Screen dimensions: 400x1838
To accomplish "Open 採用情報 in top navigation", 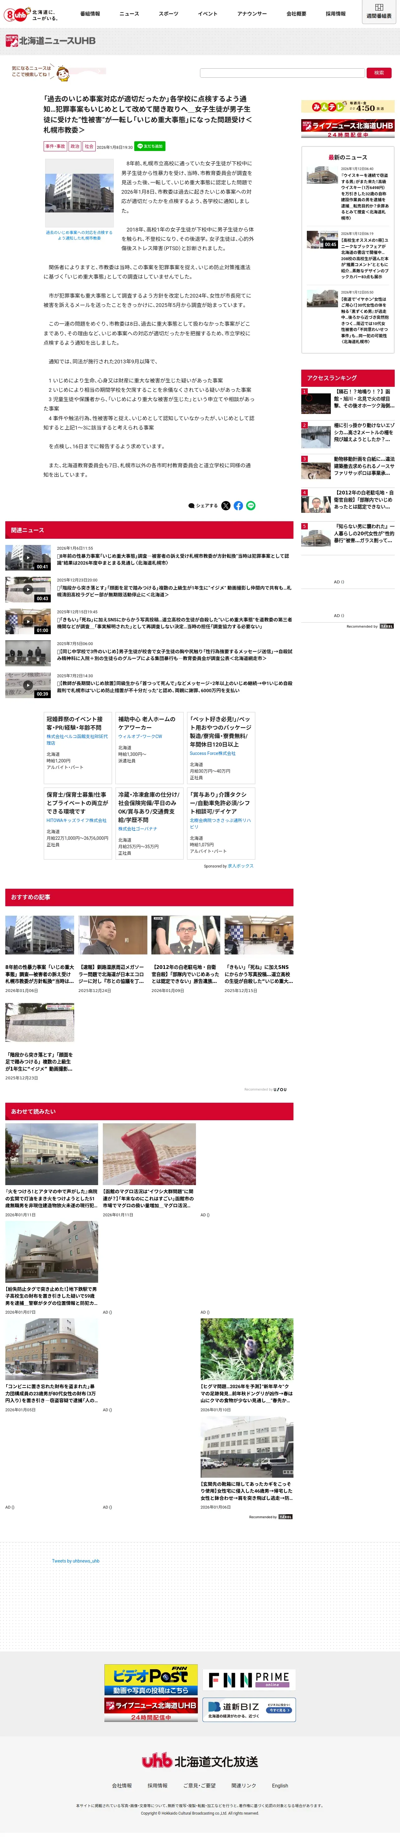I will point(336,13).
